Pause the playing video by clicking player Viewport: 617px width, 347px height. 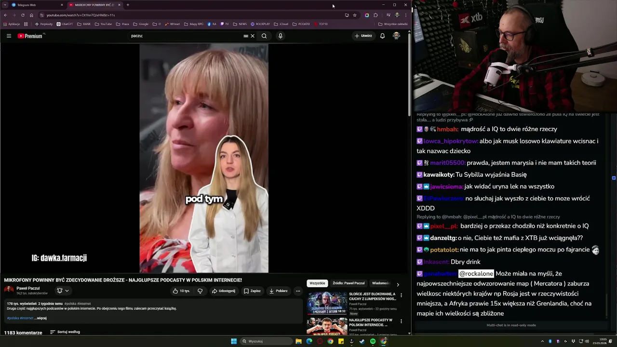(x=204, y=158)
